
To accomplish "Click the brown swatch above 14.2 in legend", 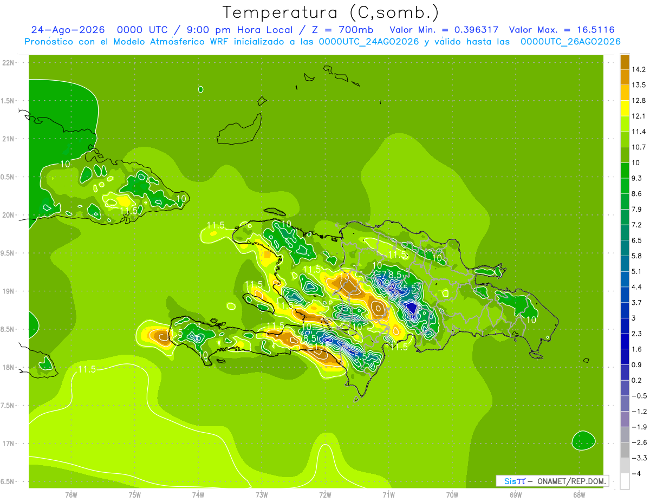I will pos(625,61).
